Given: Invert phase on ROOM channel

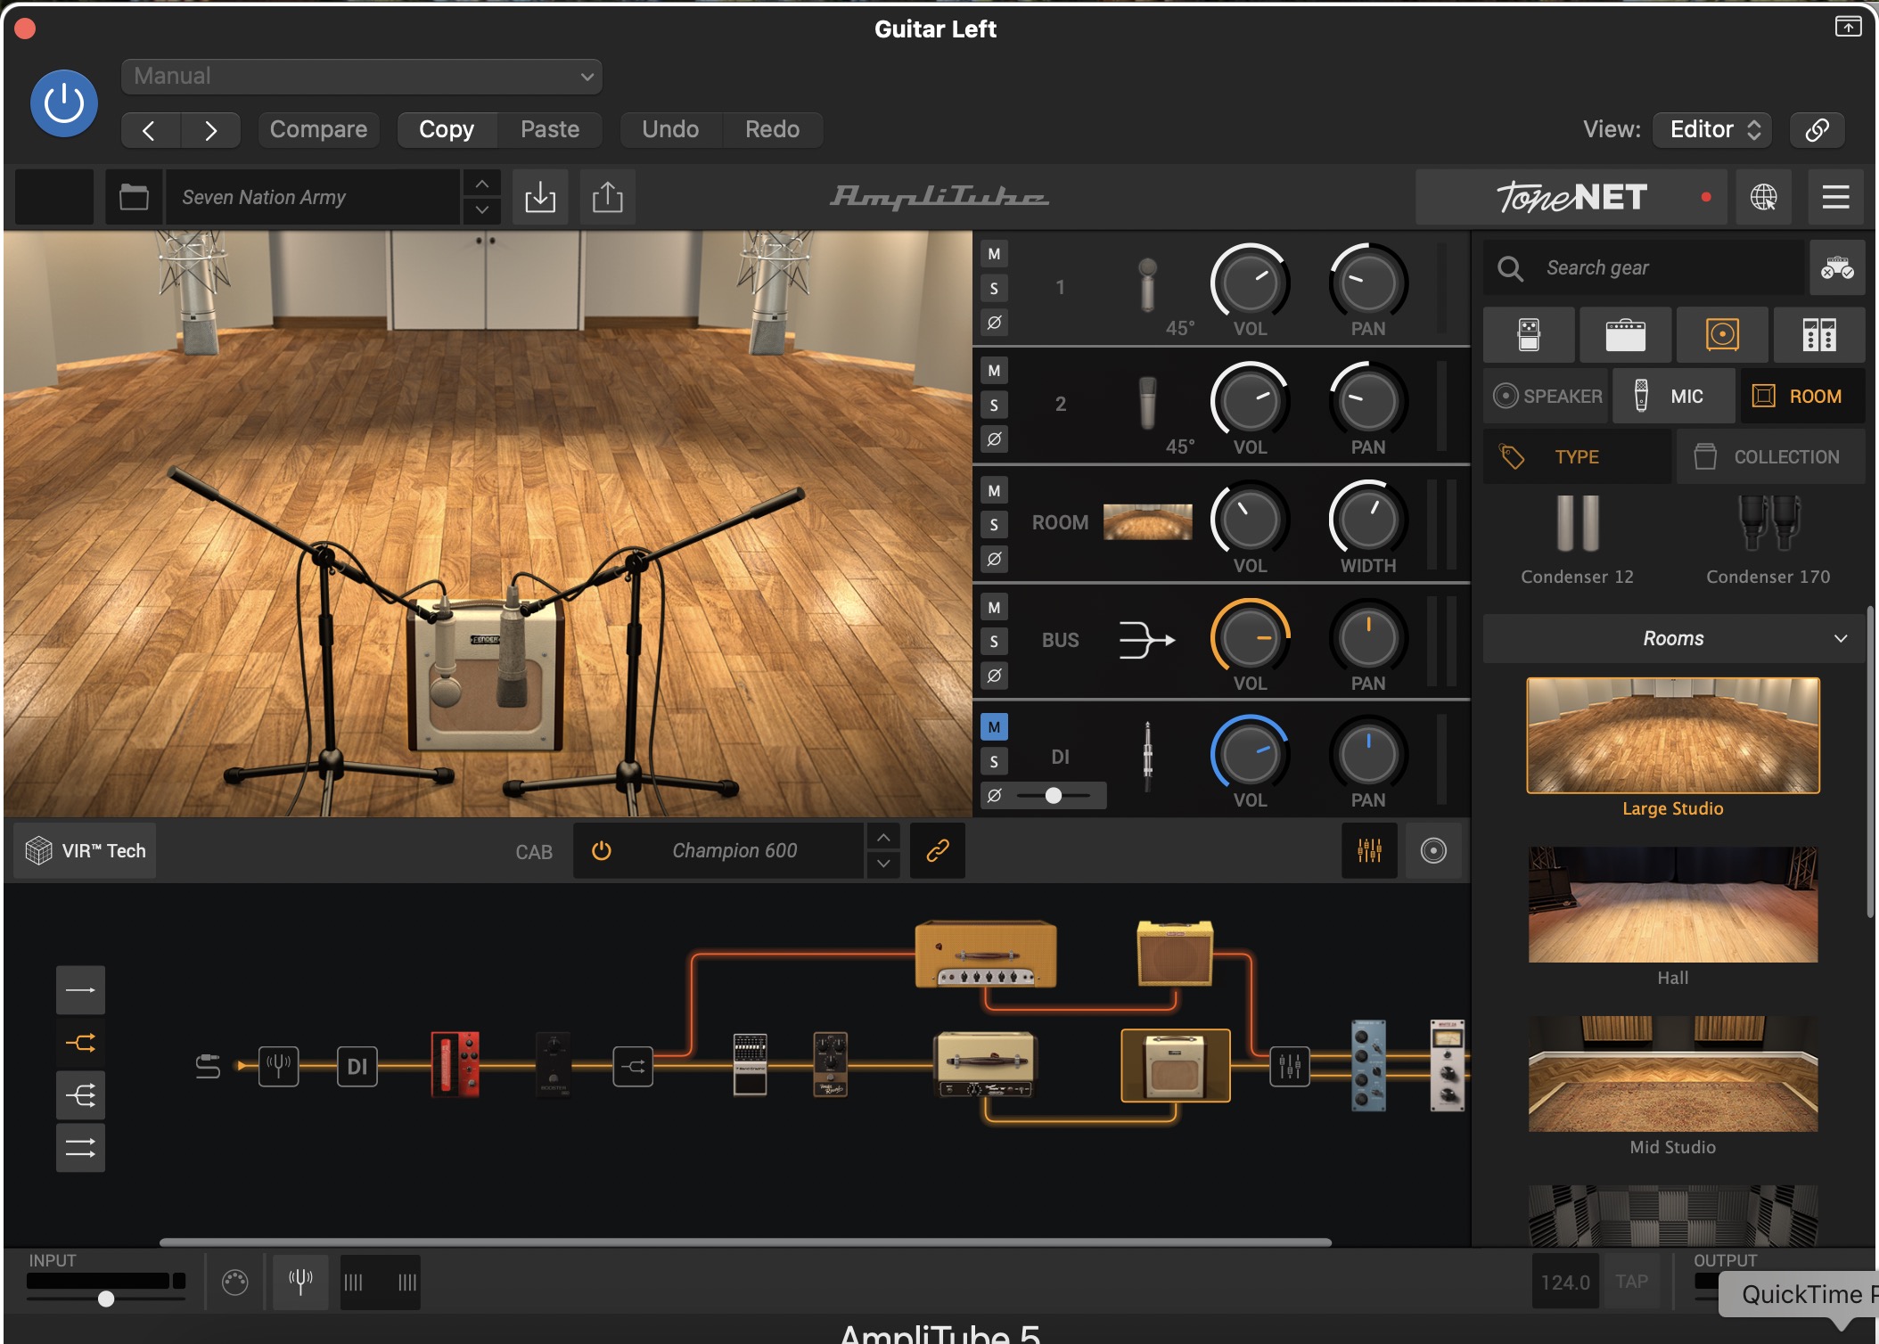Looking at the screenshot, I should pyautogui.click(x=994, y=559).
